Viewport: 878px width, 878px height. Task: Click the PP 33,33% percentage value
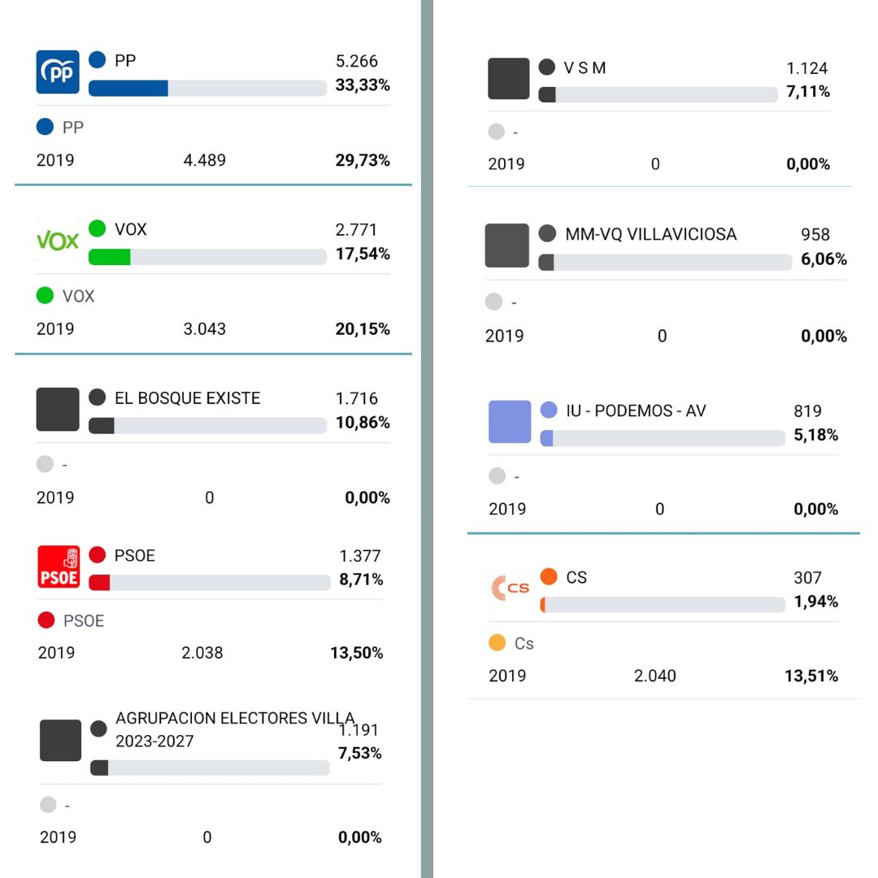[362, 85]
